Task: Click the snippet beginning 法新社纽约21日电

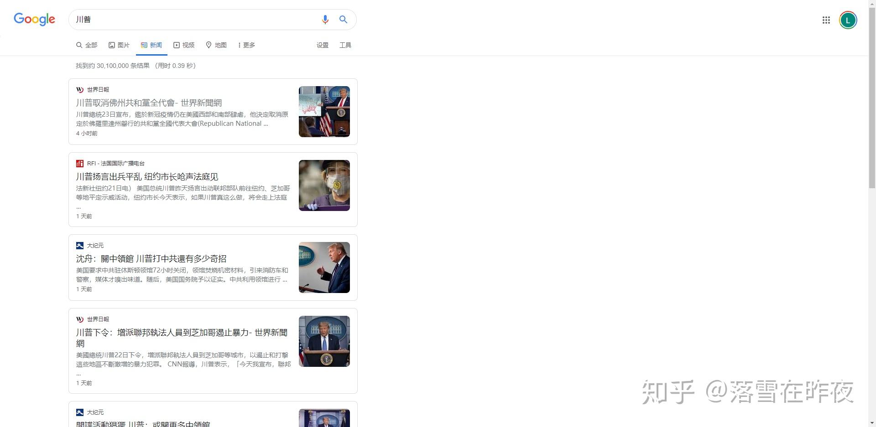Action: pos(183,197)
